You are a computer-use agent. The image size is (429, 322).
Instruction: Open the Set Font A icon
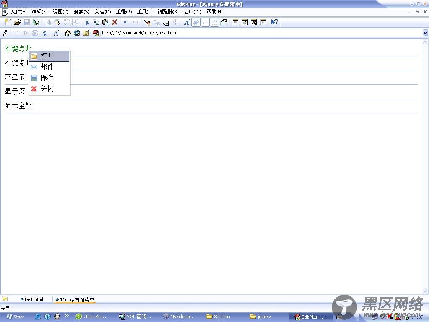187,22
